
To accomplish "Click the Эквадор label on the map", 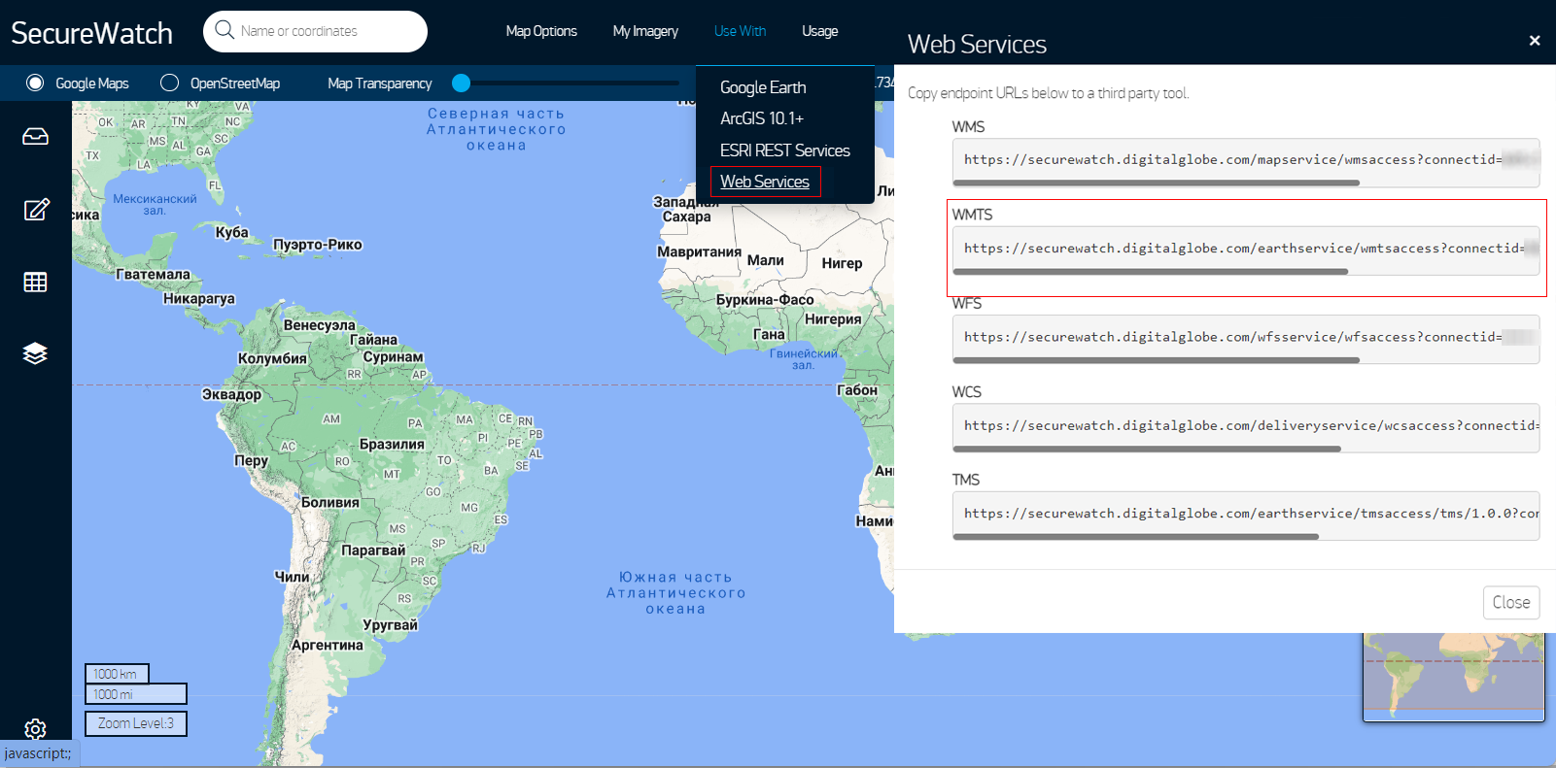I will coord(231,394).
